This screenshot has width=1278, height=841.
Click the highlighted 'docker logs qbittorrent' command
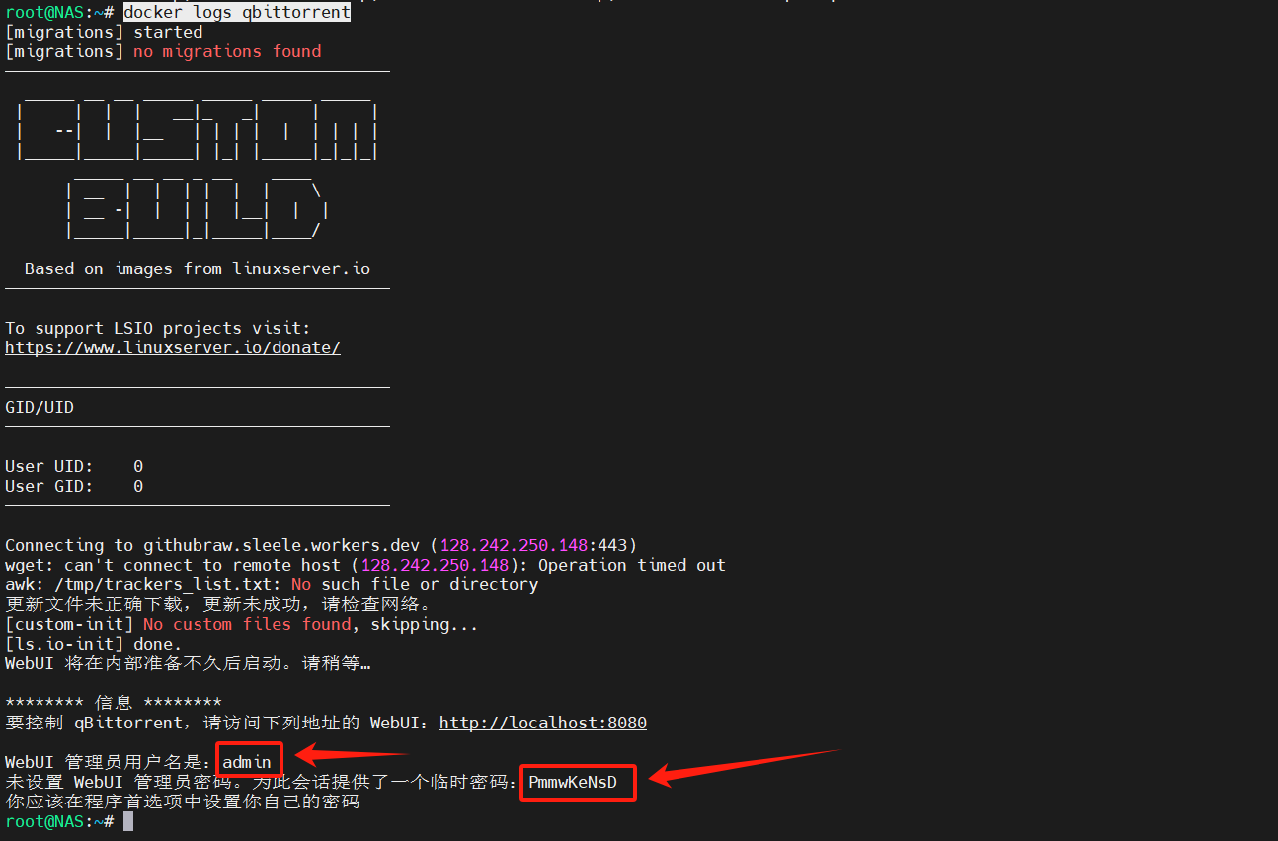[x=236, y=12]
